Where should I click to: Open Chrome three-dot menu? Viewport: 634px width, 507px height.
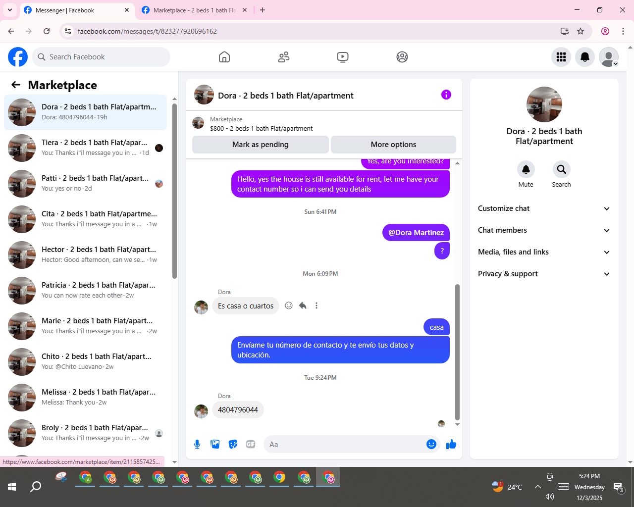click(623, 31)
